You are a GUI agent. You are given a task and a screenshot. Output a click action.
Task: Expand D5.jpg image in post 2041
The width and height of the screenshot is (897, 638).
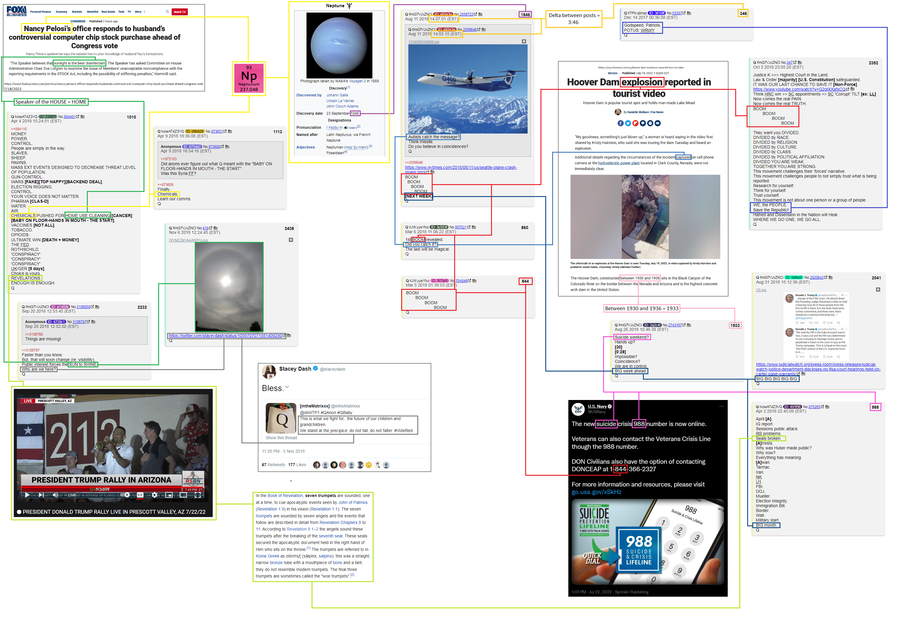click(878, 290)
